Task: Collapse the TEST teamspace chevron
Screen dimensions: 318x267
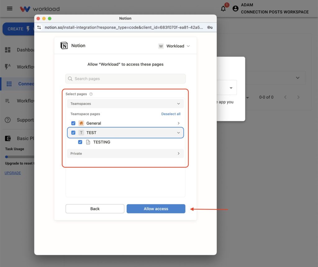Action: (x=179, y=133)
